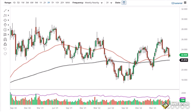Click the redo arrow

click(x=5, y=54)
